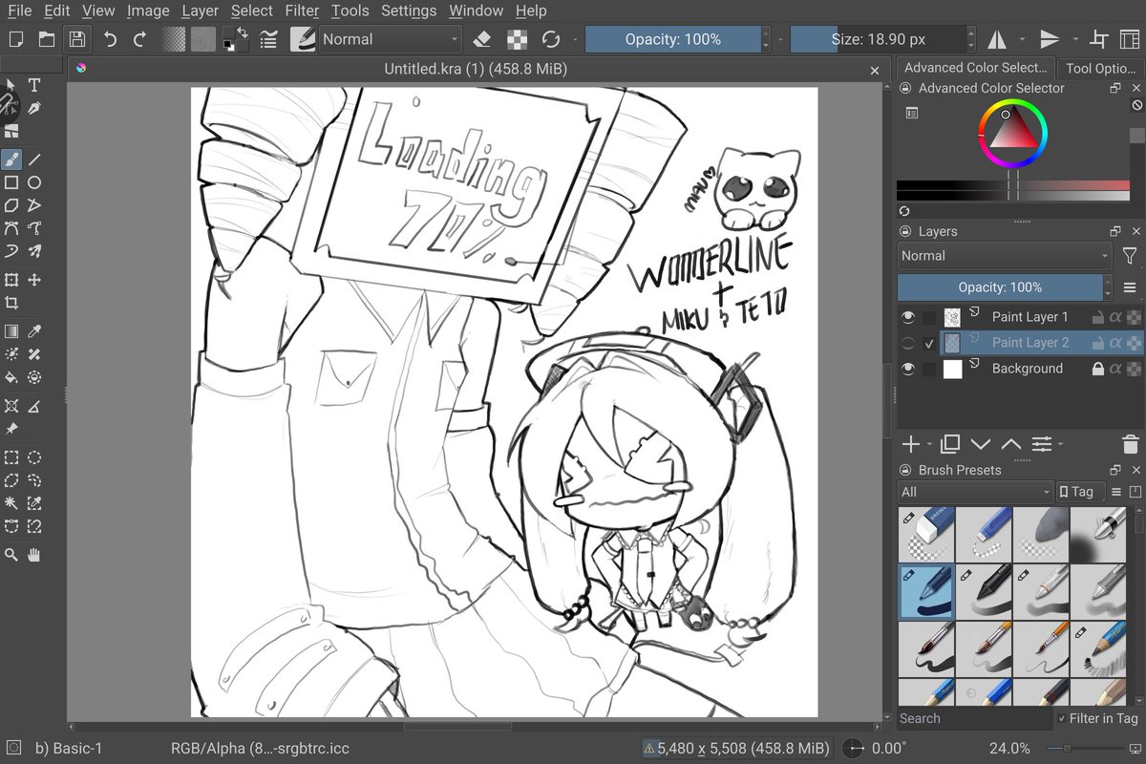Open the Layer menu
This screenshot has height=764, width=1146.
click(x=201, y=11)
